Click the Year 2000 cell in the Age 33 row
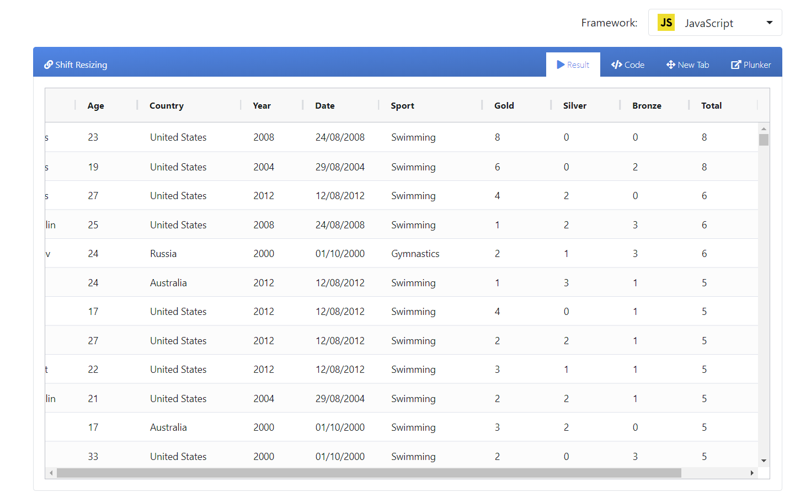The image size is (795, 503). click(x=264, y=457)
